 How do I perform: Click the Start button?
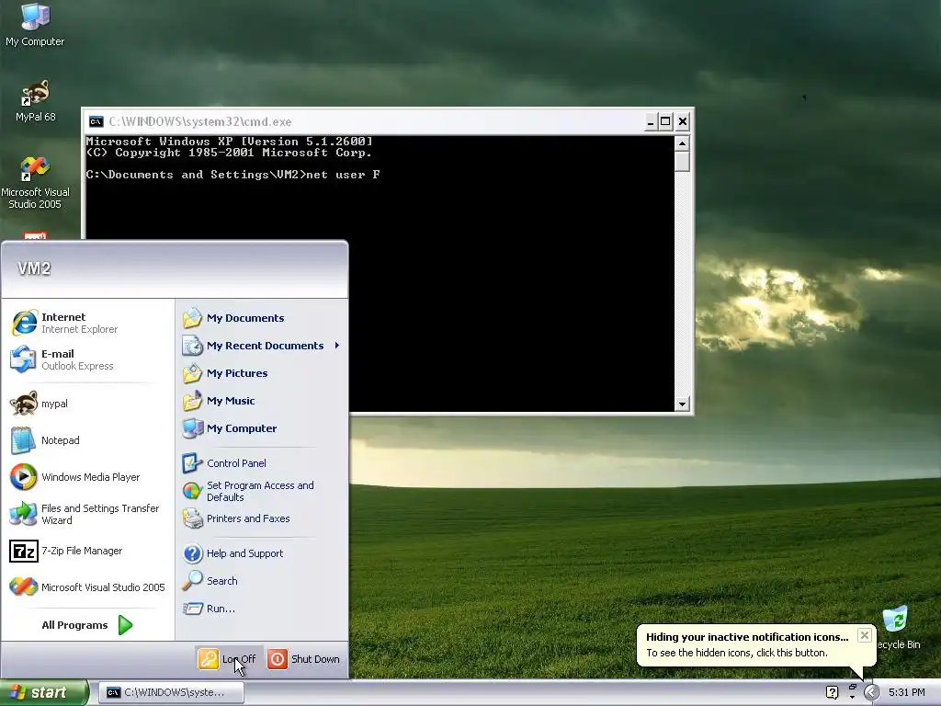44,692
